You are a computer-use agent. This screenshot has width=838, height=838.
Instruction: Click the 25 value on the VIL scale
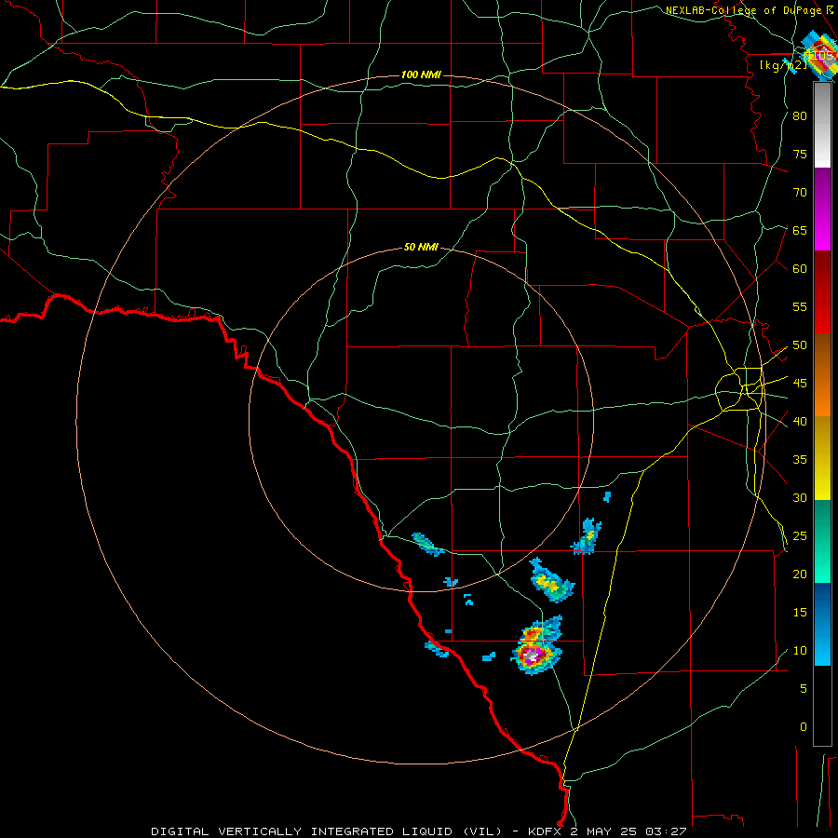(x=800, y=536)
